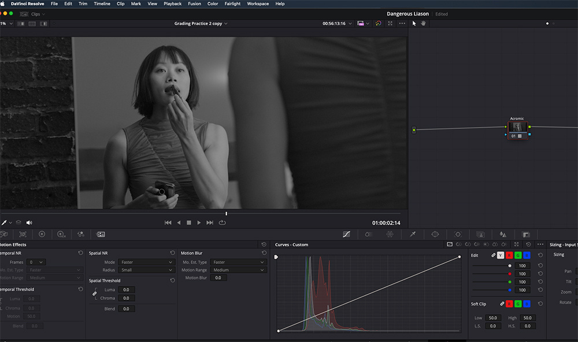Open the HDR wheels palette icon

[x=61, y=235]
